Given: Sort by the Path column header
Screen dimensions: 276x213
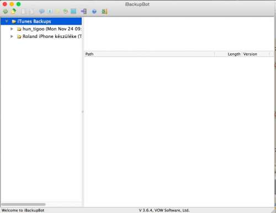Looking at the screenshot, I should click(x=149, y=54).
